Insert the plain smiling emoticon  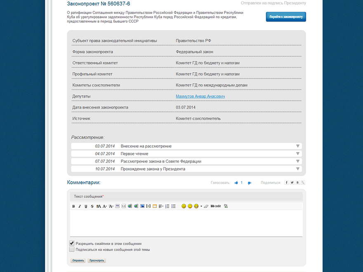pyautogui.click(x=184, y=206)
